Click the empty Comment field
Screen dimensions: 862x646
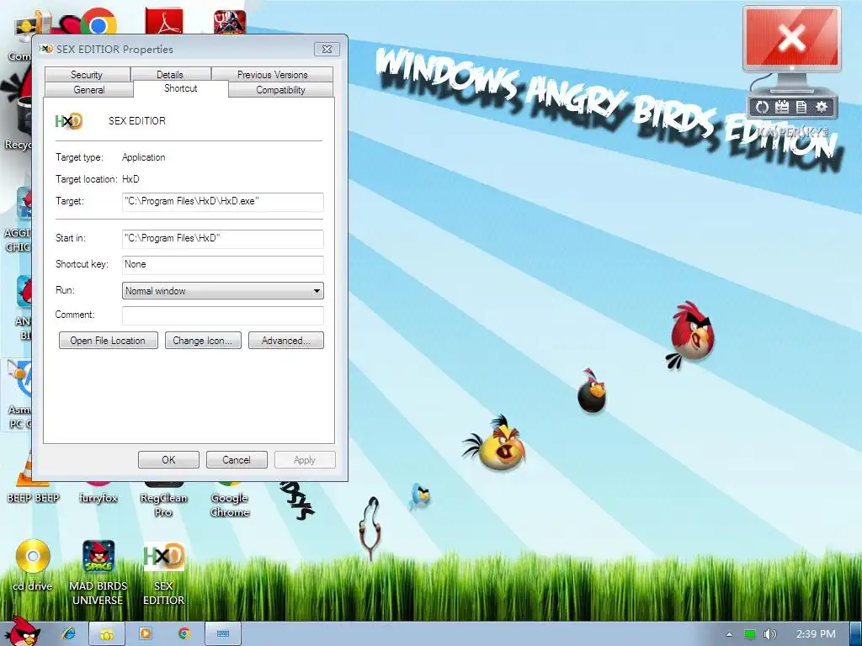(x=222, y=315)
